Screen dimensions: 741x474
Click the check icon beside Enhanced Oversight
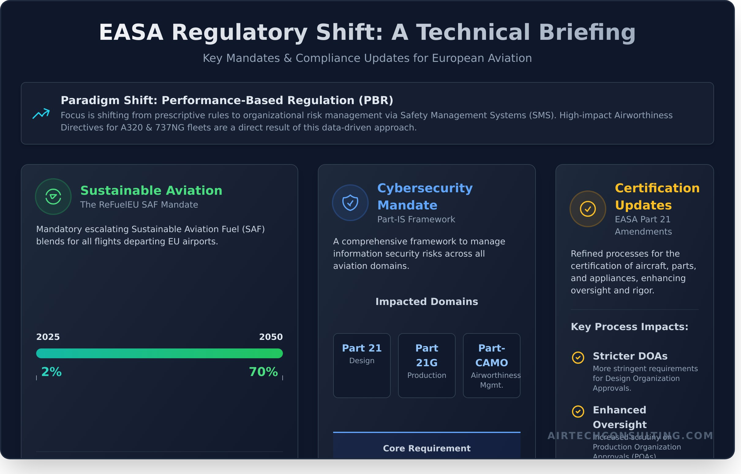pyautogui.click(x=578, y=412)
